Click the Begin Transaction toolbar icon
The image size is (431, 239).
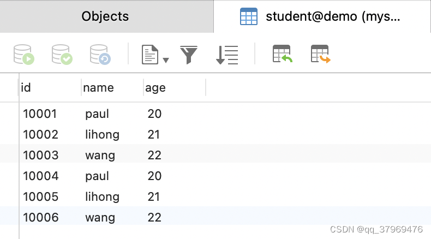click(x=24, y=55)
